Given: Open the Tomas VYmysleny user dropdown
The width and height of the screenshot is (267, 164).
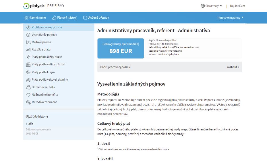Looking at the screenshot, I should 230,18.
